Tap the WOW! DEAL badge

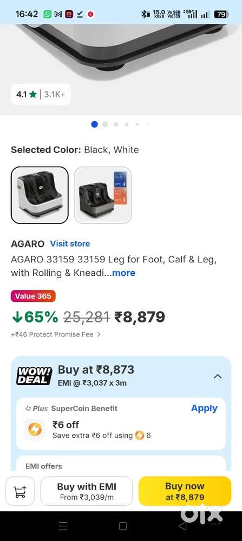tap(34, 376)
